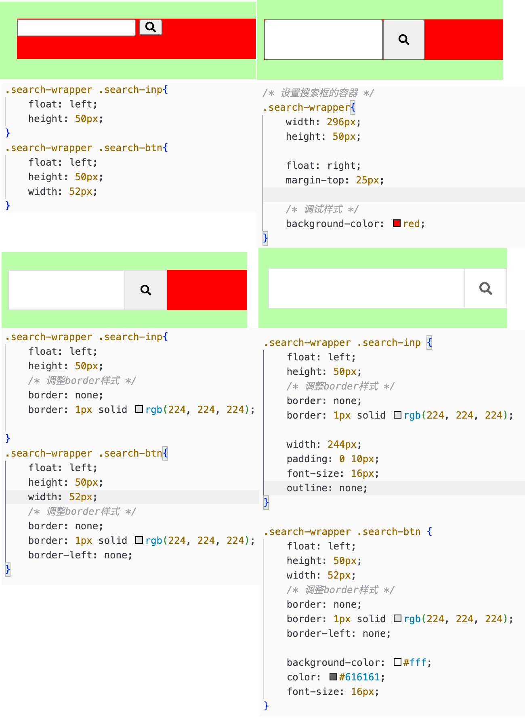The image size is (525, 720).
Task: Select the comment '/* 调试样式 */'
Action: pyautogui.click(x=322, y=209)
